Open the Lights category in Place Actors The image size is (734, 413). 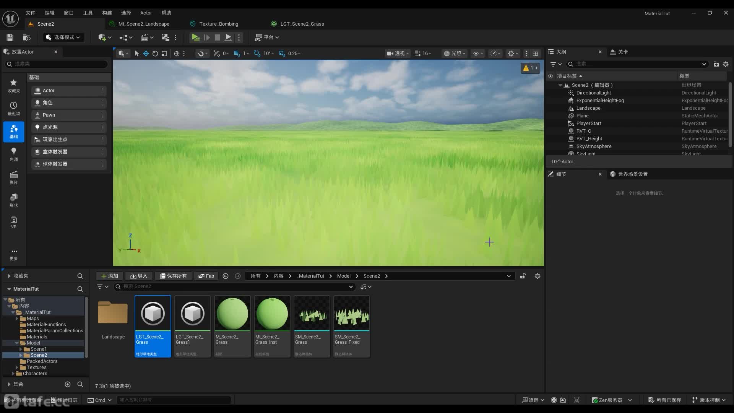[x=14, y=154]
